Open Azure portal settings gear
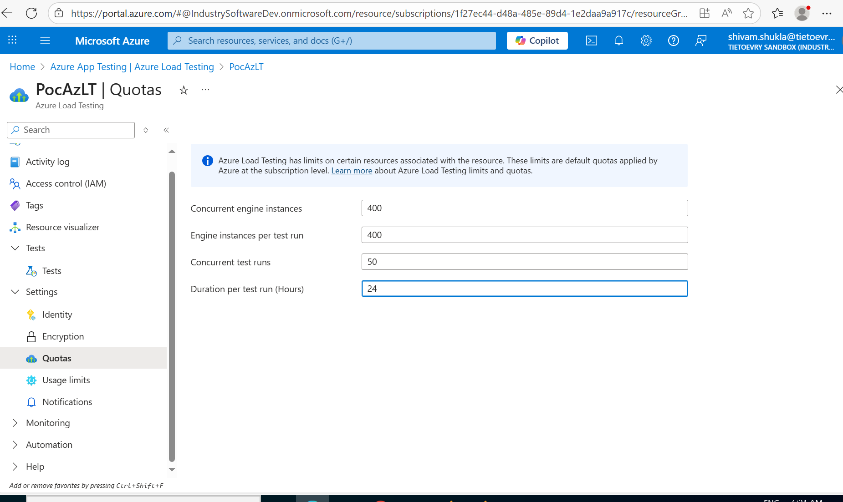Screen dimensions: 843x502 (x=646, y=41)
